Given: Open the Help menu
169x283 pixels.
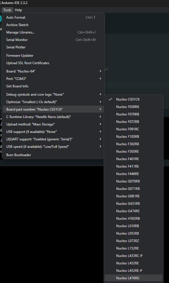Looking at the screenshot, I should click(x=18, y=10).
